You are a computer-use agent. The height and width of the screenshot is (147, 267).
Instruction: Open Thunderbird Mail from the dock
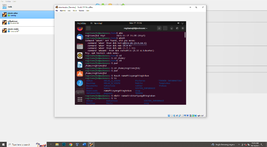[x=80, y=37]
